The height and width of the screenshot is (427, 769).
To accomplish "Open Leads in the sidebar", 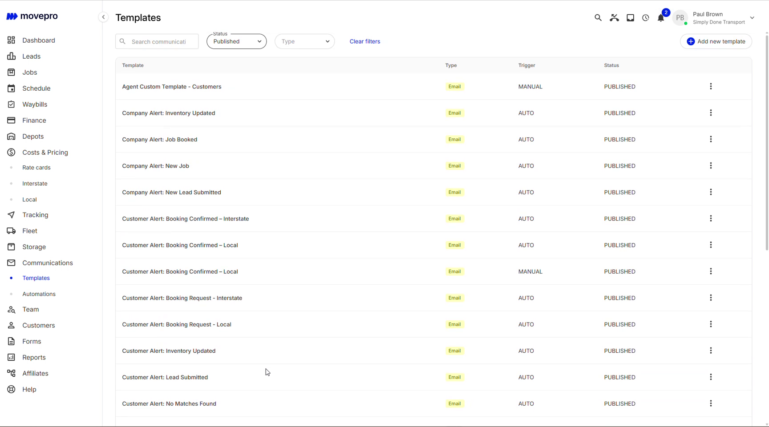I will [x=31, y=56].
